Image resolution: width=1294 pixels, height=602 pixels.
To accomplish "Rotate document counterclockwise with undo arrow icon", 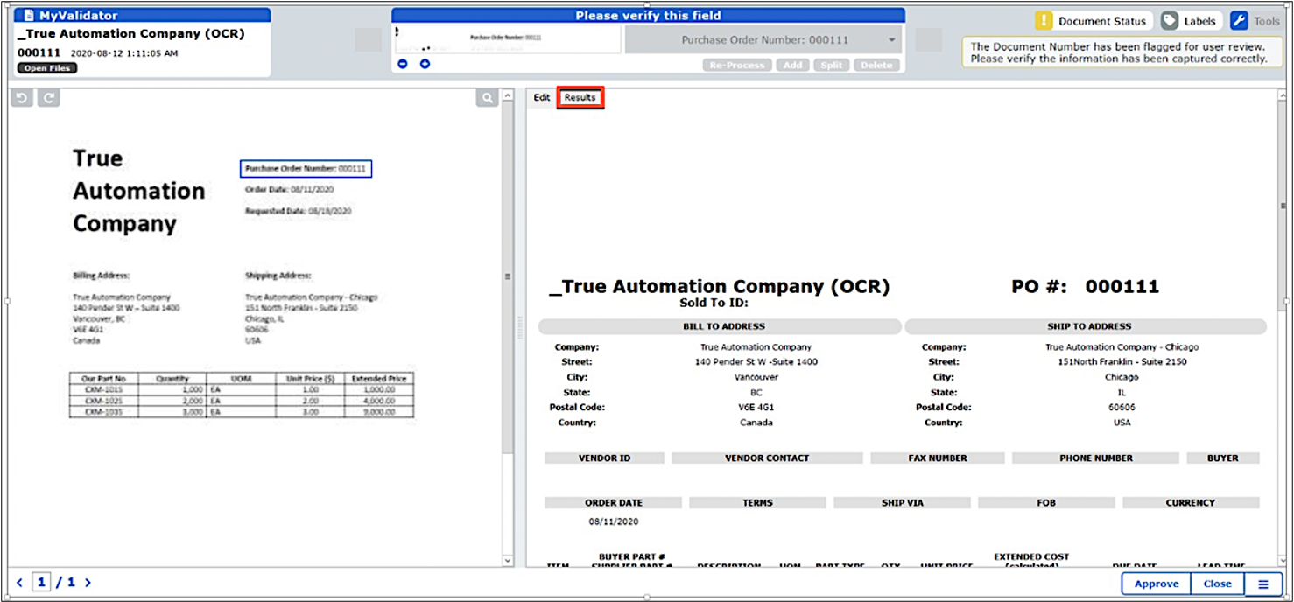I will (22, 98).
